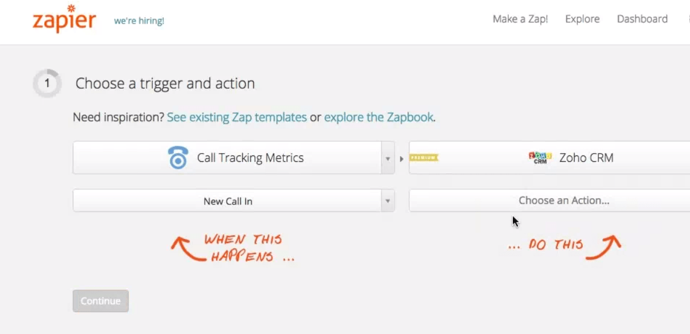Click the 'New Call In' trigger field
690x334 pixels.
coord(227,201)
